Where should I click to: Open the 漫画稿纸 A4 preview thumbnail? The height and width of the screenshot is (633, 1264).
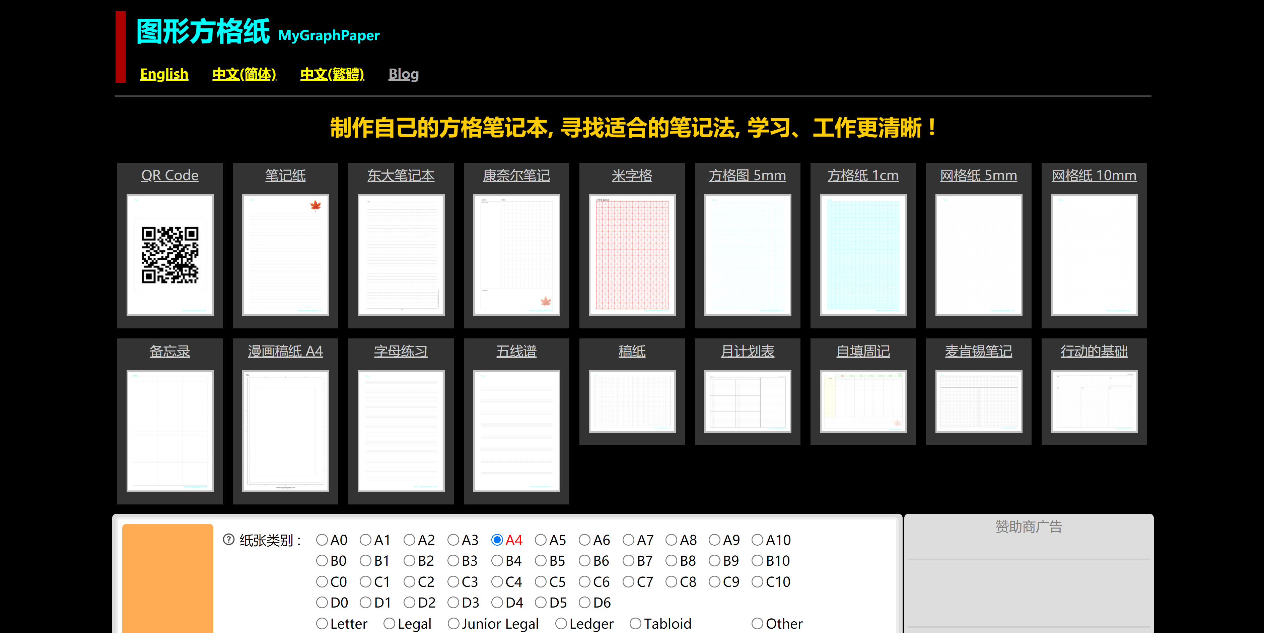point(286,431)
